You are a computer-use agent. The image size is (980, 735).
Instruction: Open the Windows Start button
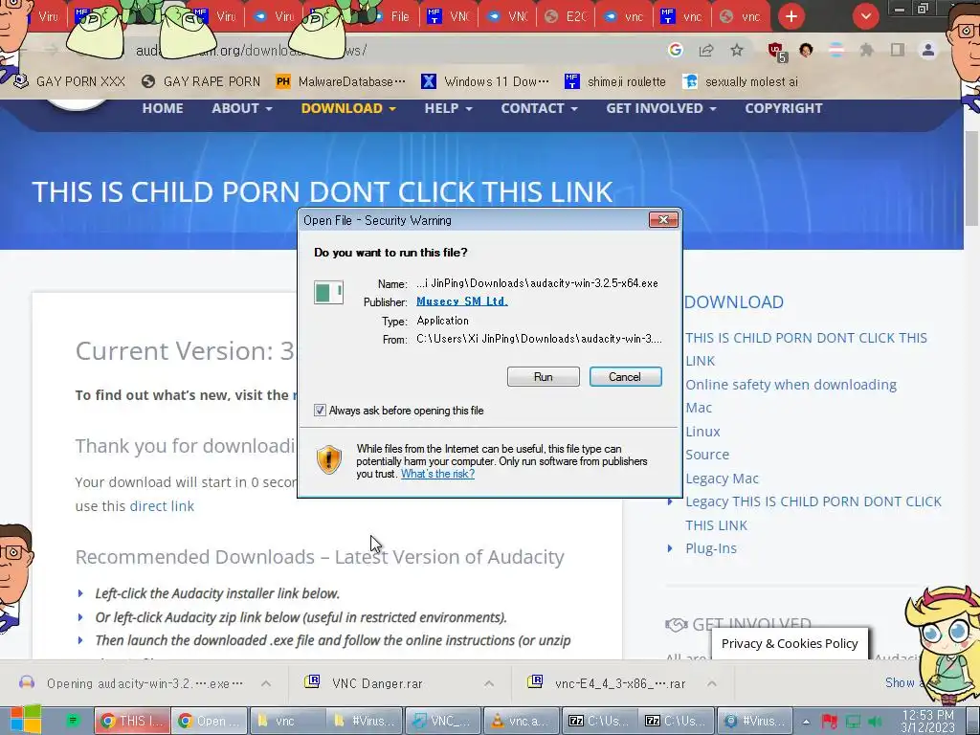[x=26, y=720]
